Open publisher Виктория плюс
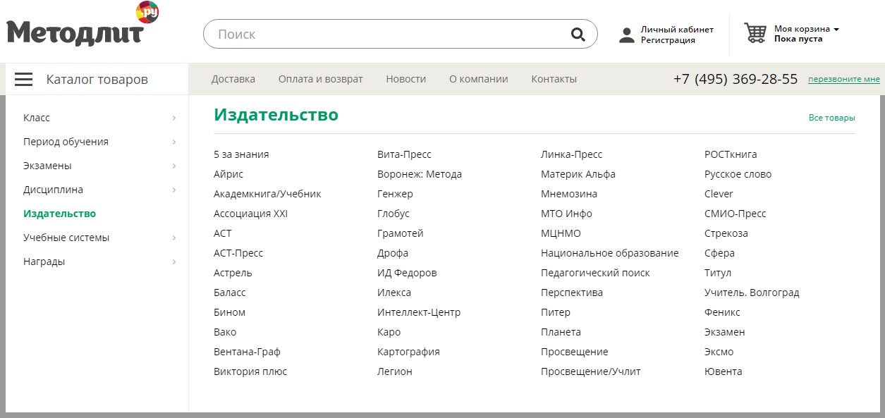Image resolution: width=885 pixels, height=418 pixels. click(x=250, y=371)
